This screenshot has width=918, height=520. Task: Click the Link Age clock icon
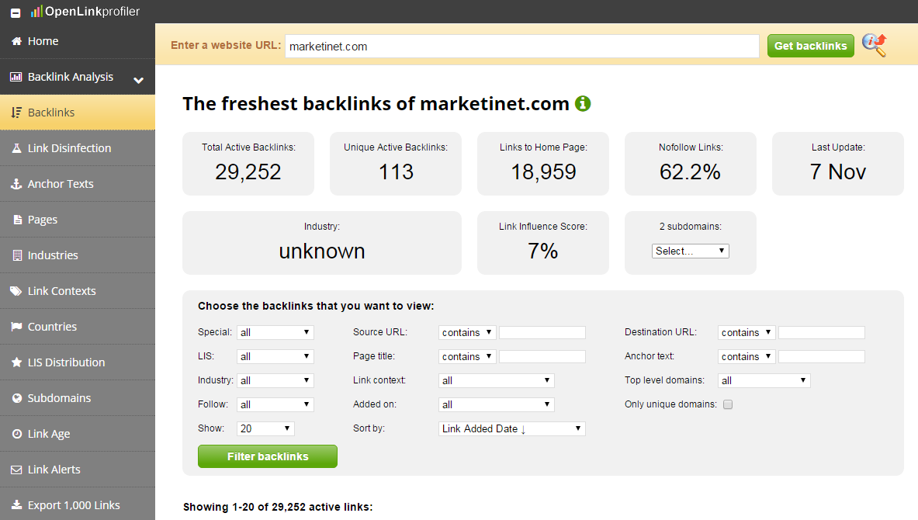(x=17, y=434)
